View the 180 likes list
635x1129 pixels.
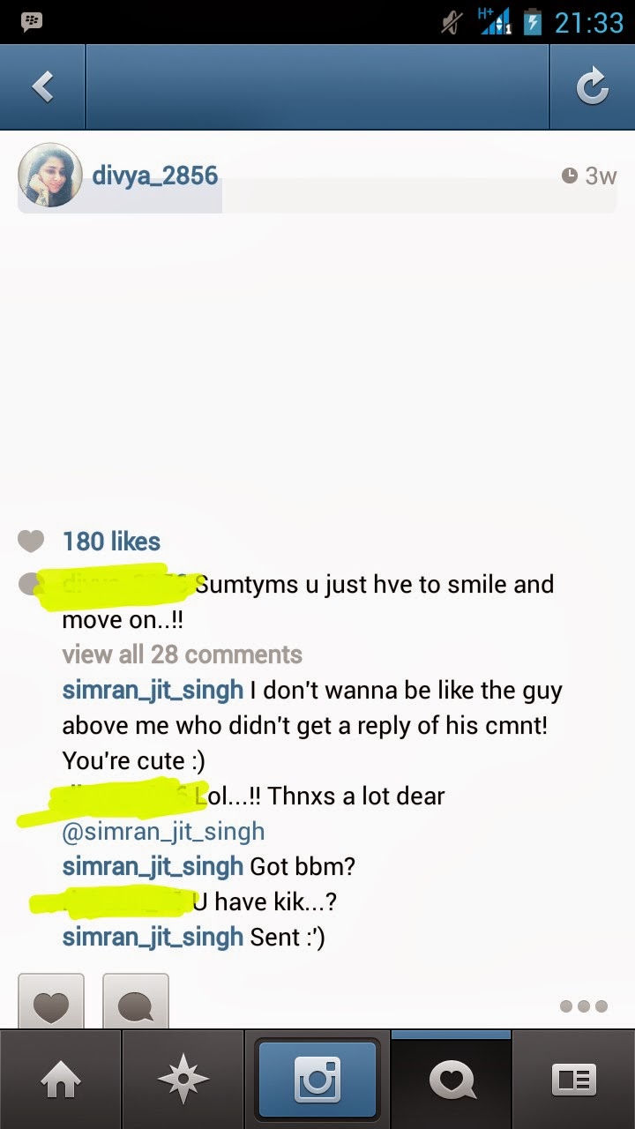[111, 542]
